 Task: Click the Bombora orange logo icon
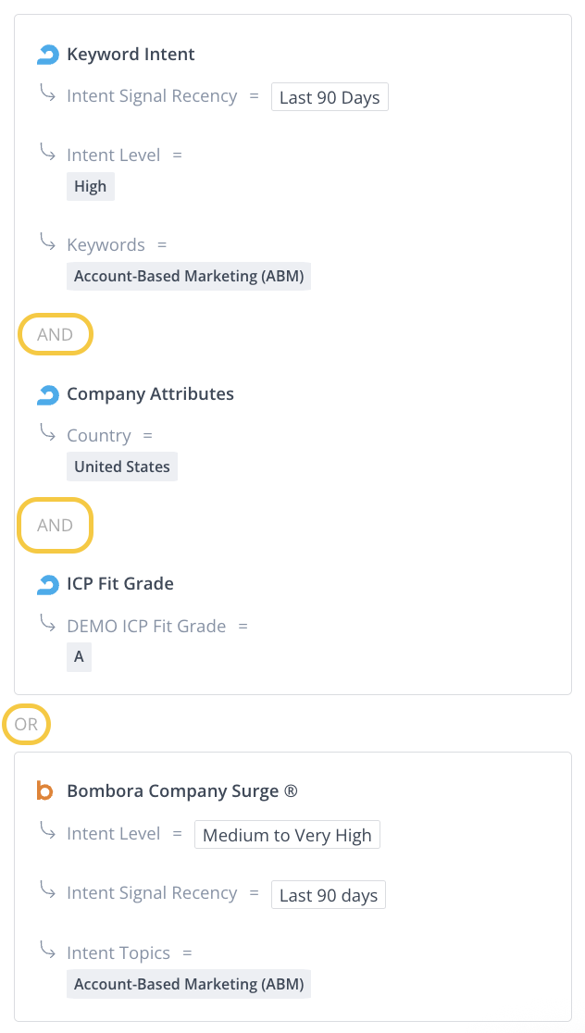pos(44,791)
